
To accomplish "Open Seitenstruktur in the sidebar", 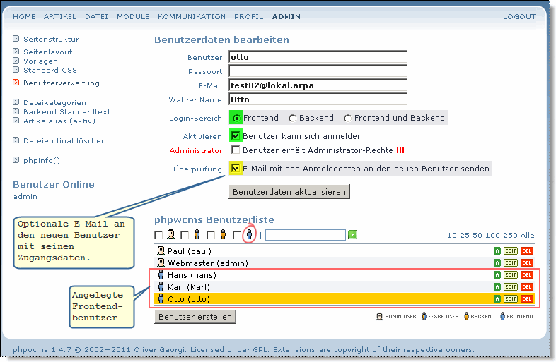I will [51, 40].
